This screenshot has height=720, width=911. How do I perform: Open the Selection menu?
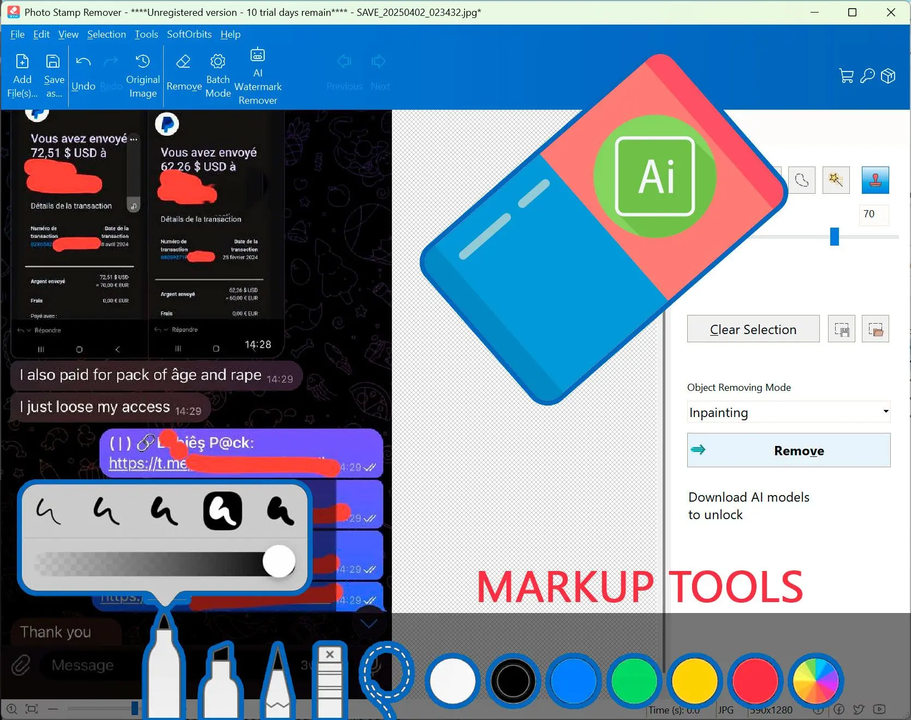click(x=106, y=34)
